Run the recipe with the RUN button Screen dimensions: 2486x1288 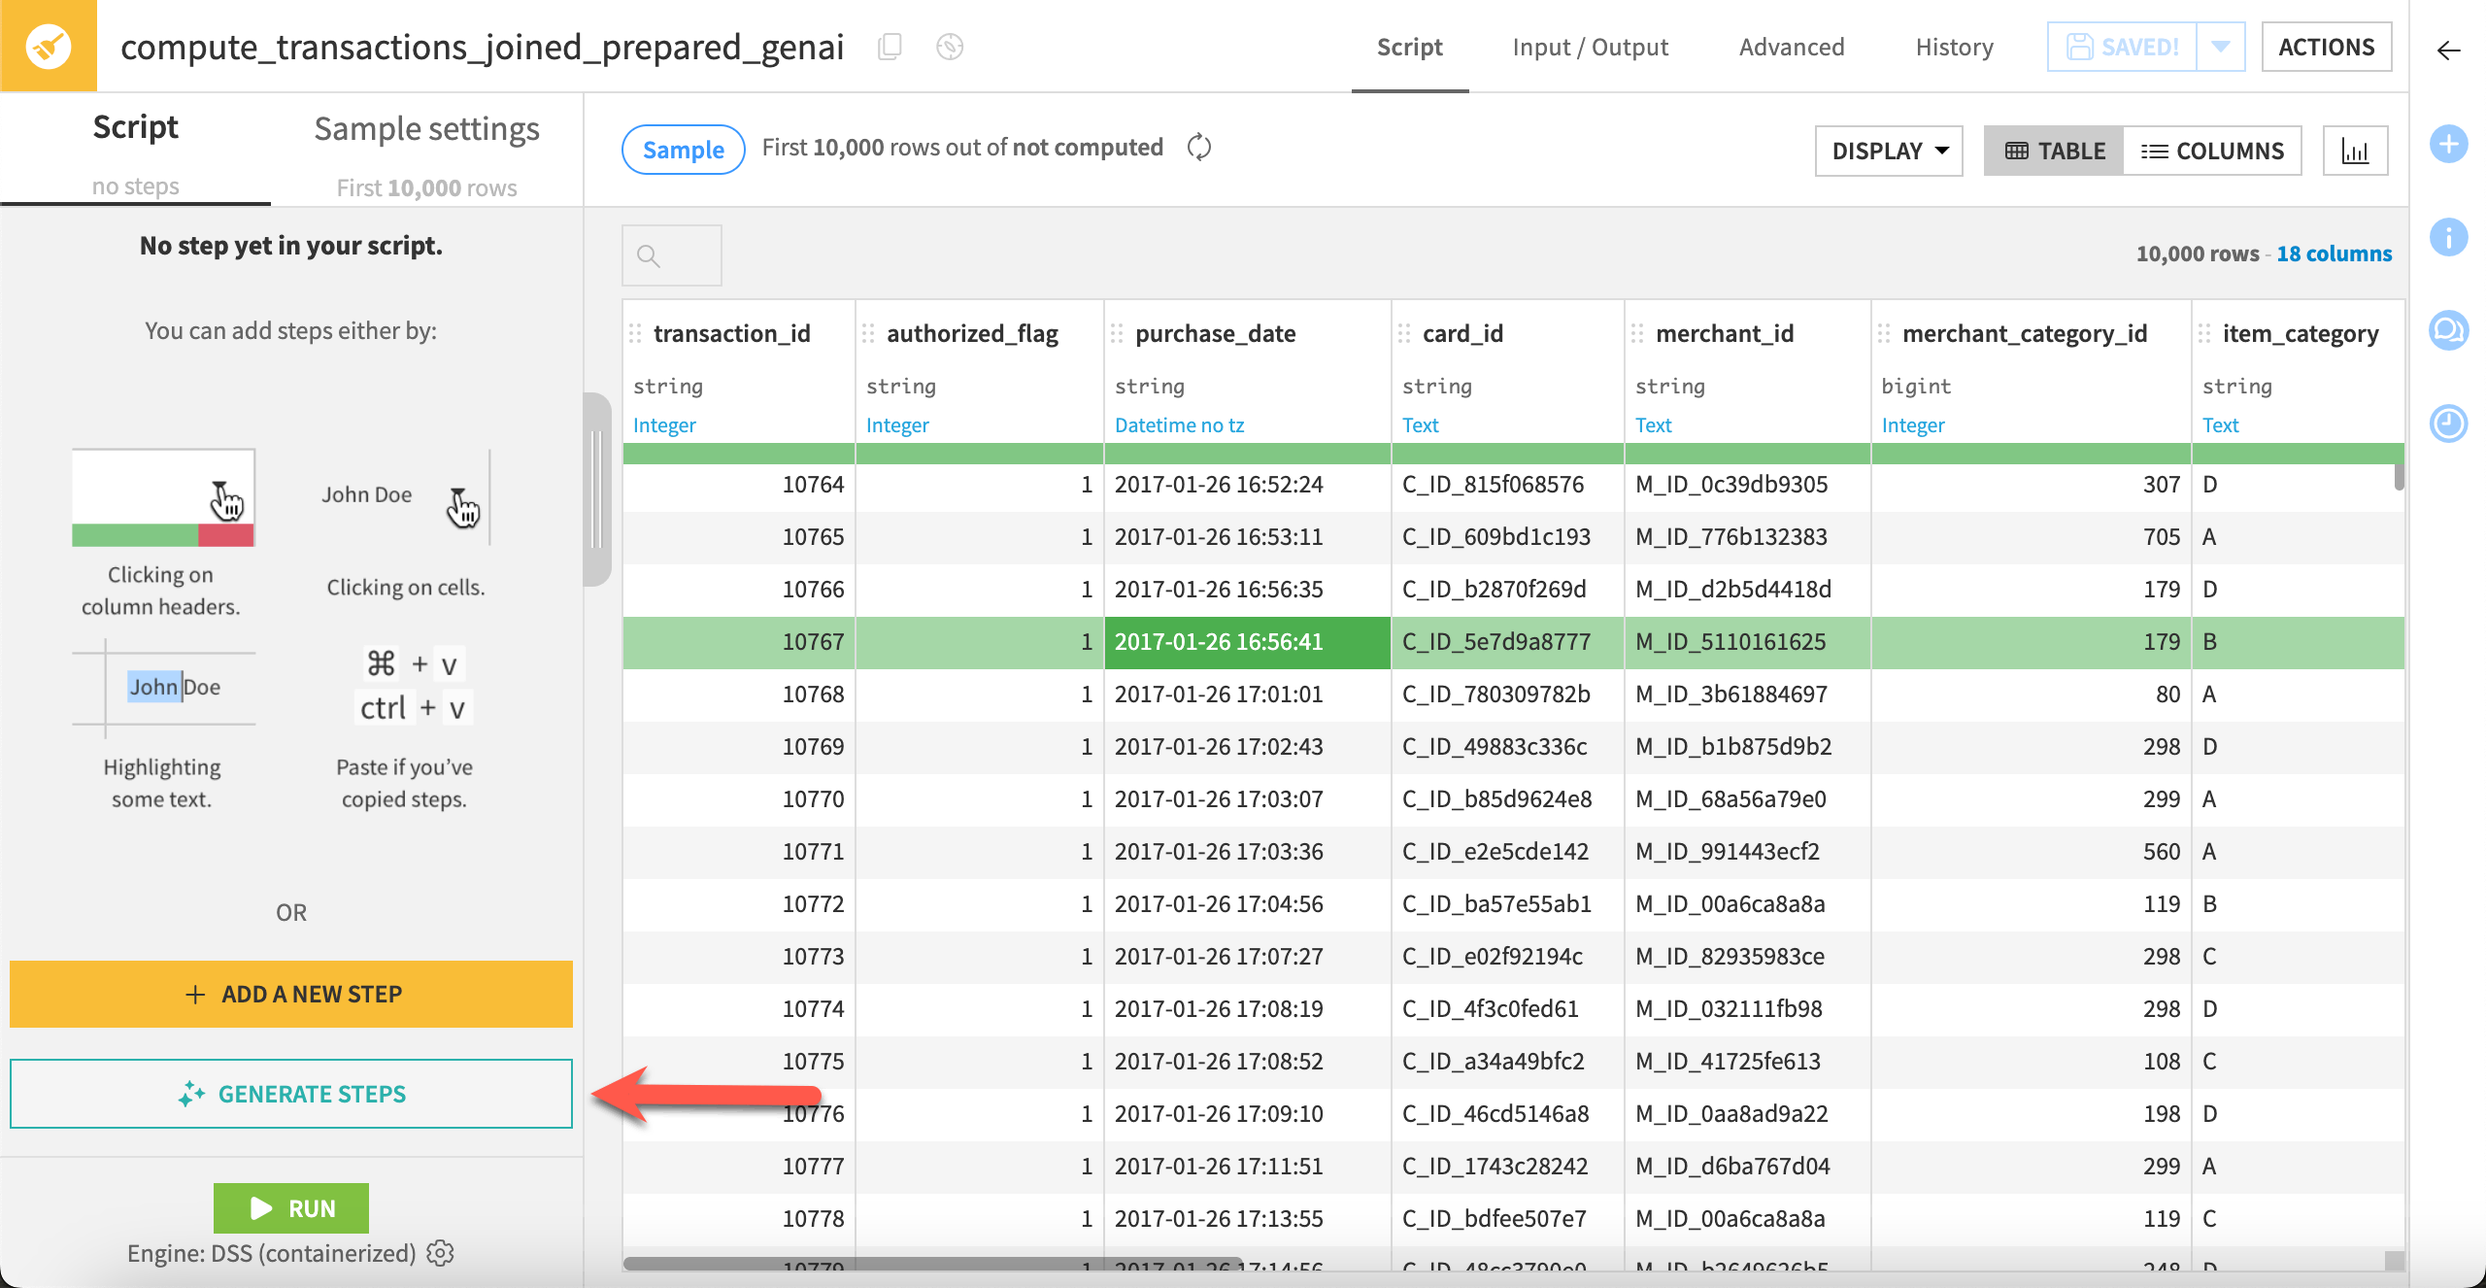click(x=290, y=1207)
